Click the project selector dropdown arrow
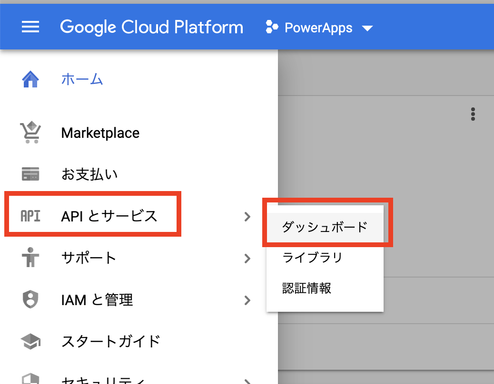Viewport: 494px width, 384px height. point(367,29)
